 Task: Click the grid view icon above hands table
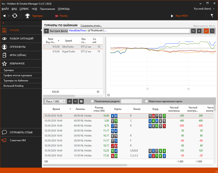click(x=81, y=101)
